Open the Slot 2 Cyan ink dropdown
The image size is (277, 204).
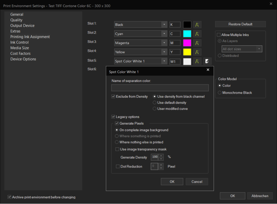point(164,34)
